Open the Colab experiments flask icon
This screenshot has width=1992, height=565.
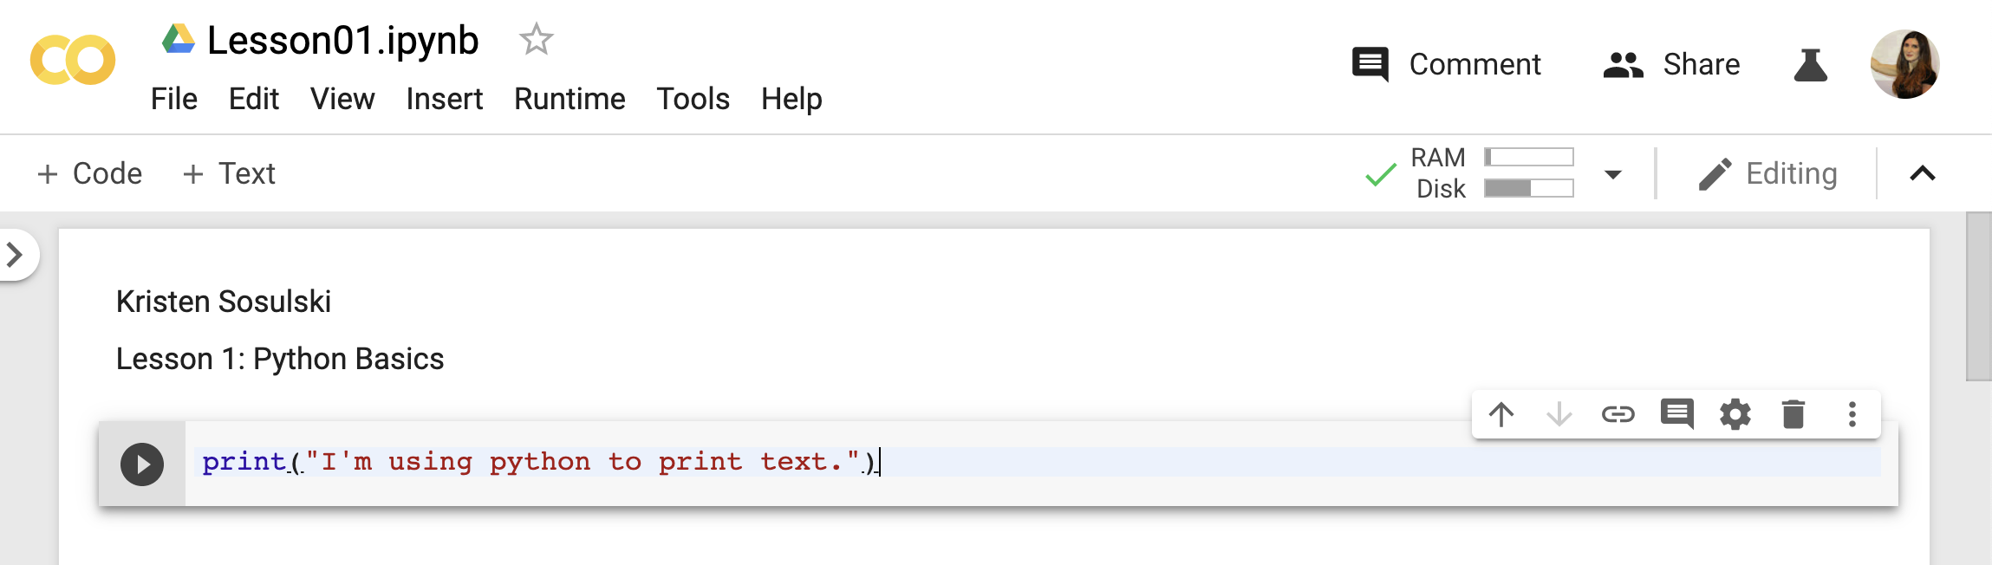pos(1810,65)
